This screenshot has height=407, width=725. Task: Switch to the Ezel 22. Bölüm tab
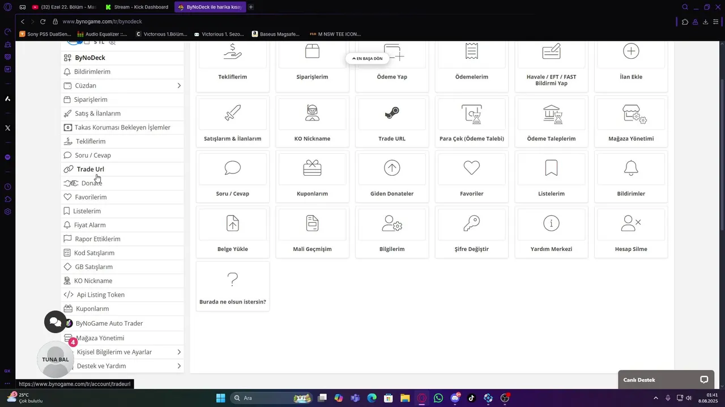[64, 7]
